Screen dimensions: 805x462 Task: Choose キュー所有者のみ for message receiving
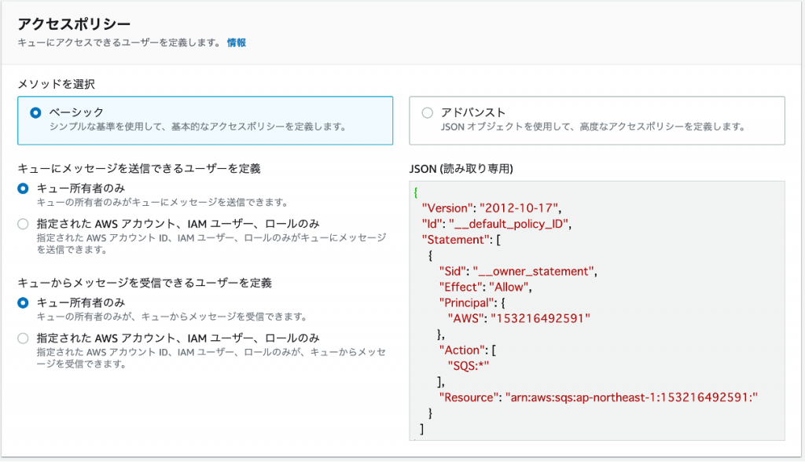[x=23, y=302]
